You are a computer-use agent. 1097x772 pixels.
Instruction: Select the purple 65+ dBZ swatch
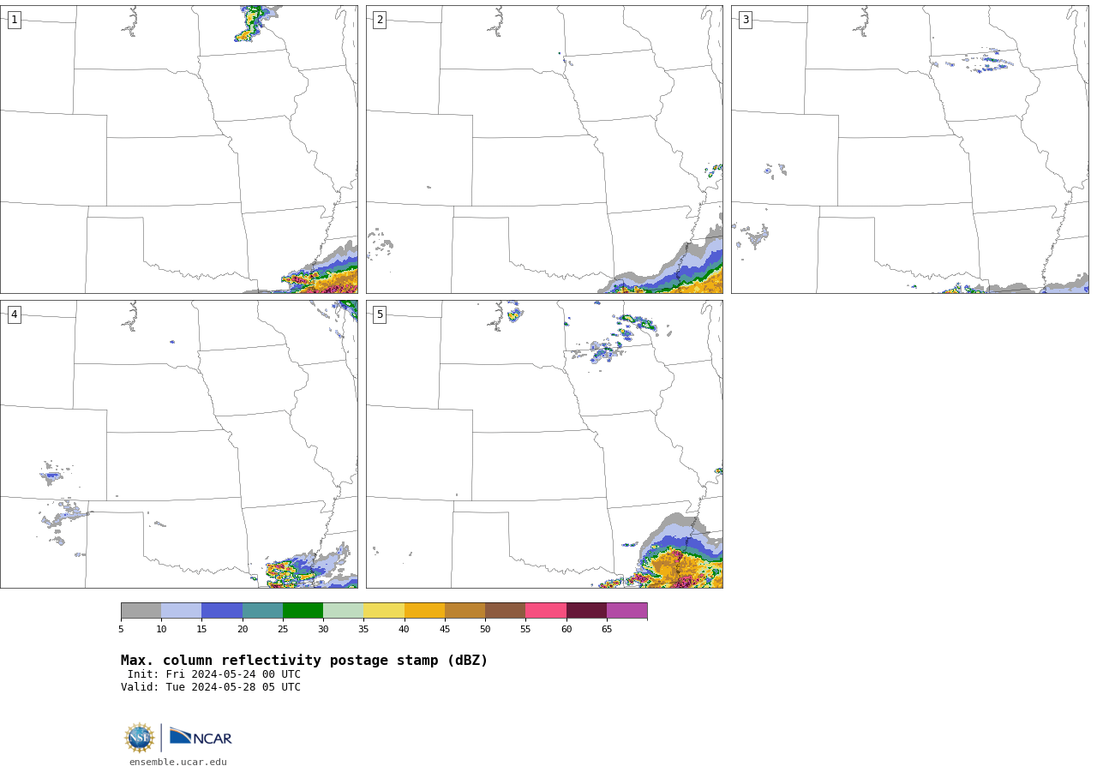[x=627, y=611]
